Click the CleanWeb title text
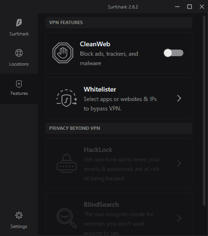 pyautogui.click(x=95, y=44)
